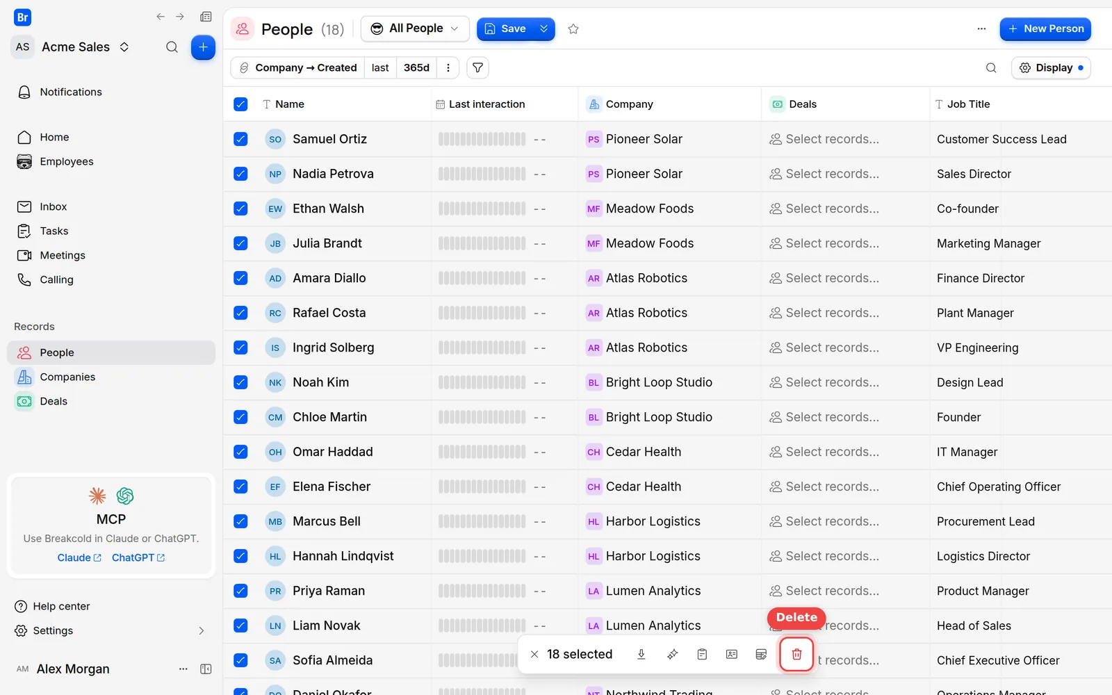The height and width of the screenshot is (695, 1112).
Task: Click the Breakcold logo icon
Action: [22, 17]
